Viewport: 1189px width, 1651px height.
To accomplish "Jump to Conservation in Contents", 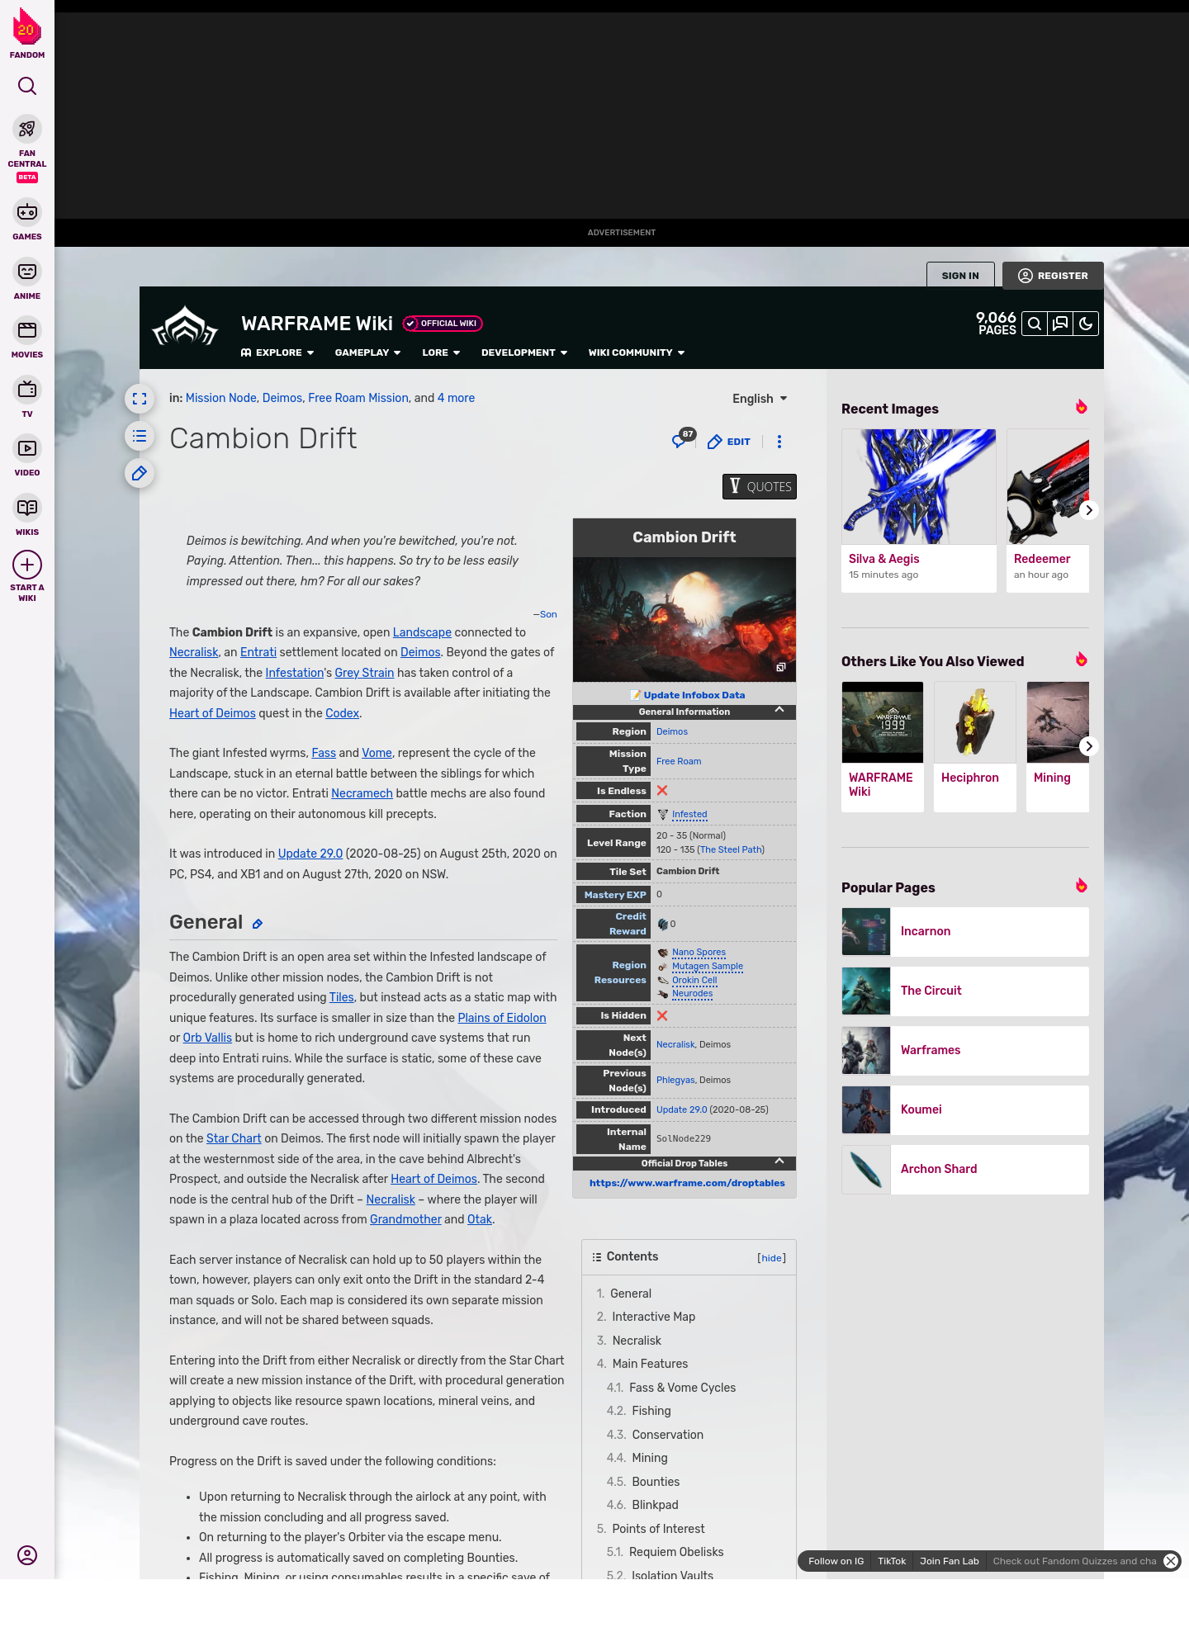I will click(x=667, y=1435).
